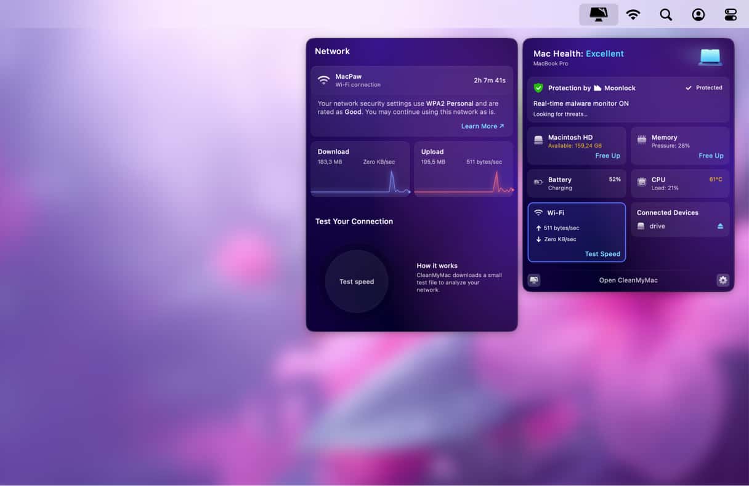749x486 pixels.
Task: Click the MacPaw Wi-Fi connection icon
Action: click(x=324, y=80)
